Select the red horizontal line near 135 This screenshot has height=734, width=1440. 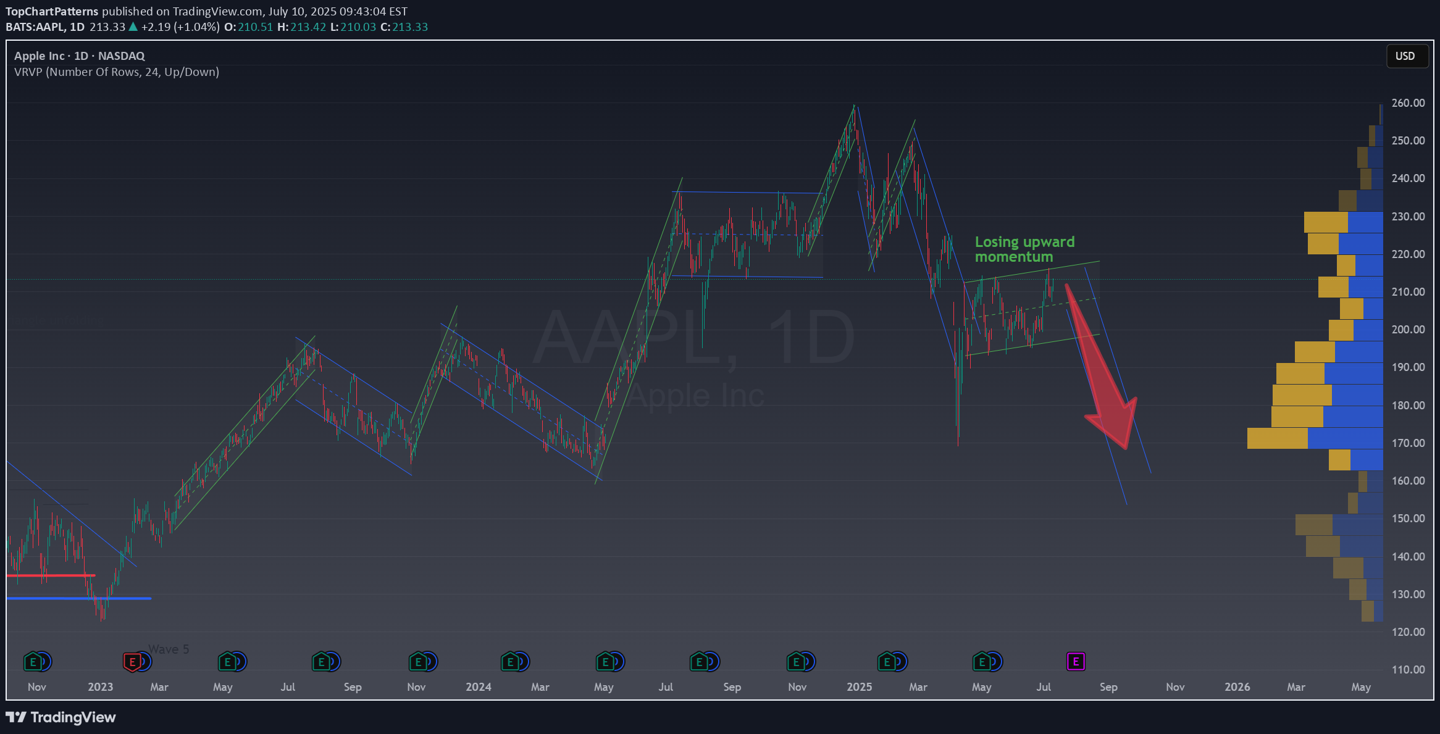coord(51,575)
